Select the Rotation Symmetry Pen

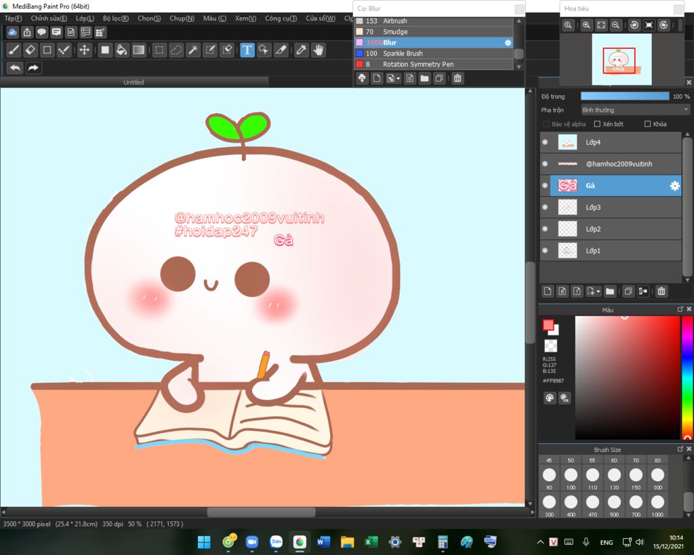pos(434,64)
